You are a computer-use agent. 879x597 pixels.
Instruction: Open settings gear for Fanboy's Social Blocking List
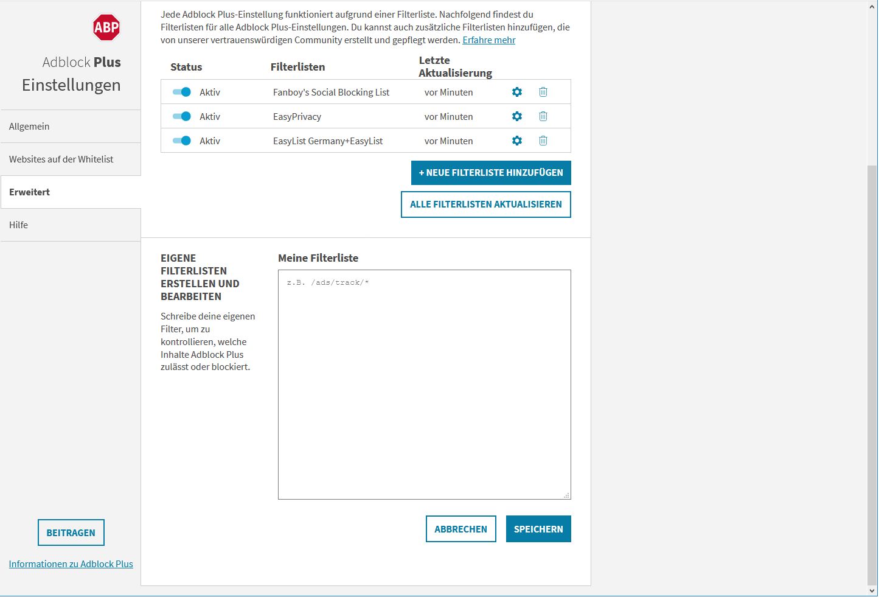517,92
